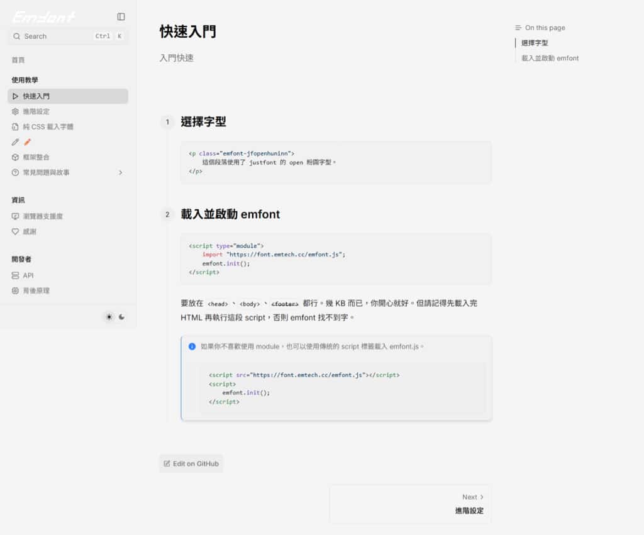Click the Next chevron arrow

pos(482,497)
